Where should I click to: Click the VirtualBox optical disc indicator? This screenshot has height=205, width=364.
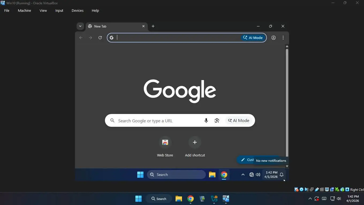tap(302, 190)
